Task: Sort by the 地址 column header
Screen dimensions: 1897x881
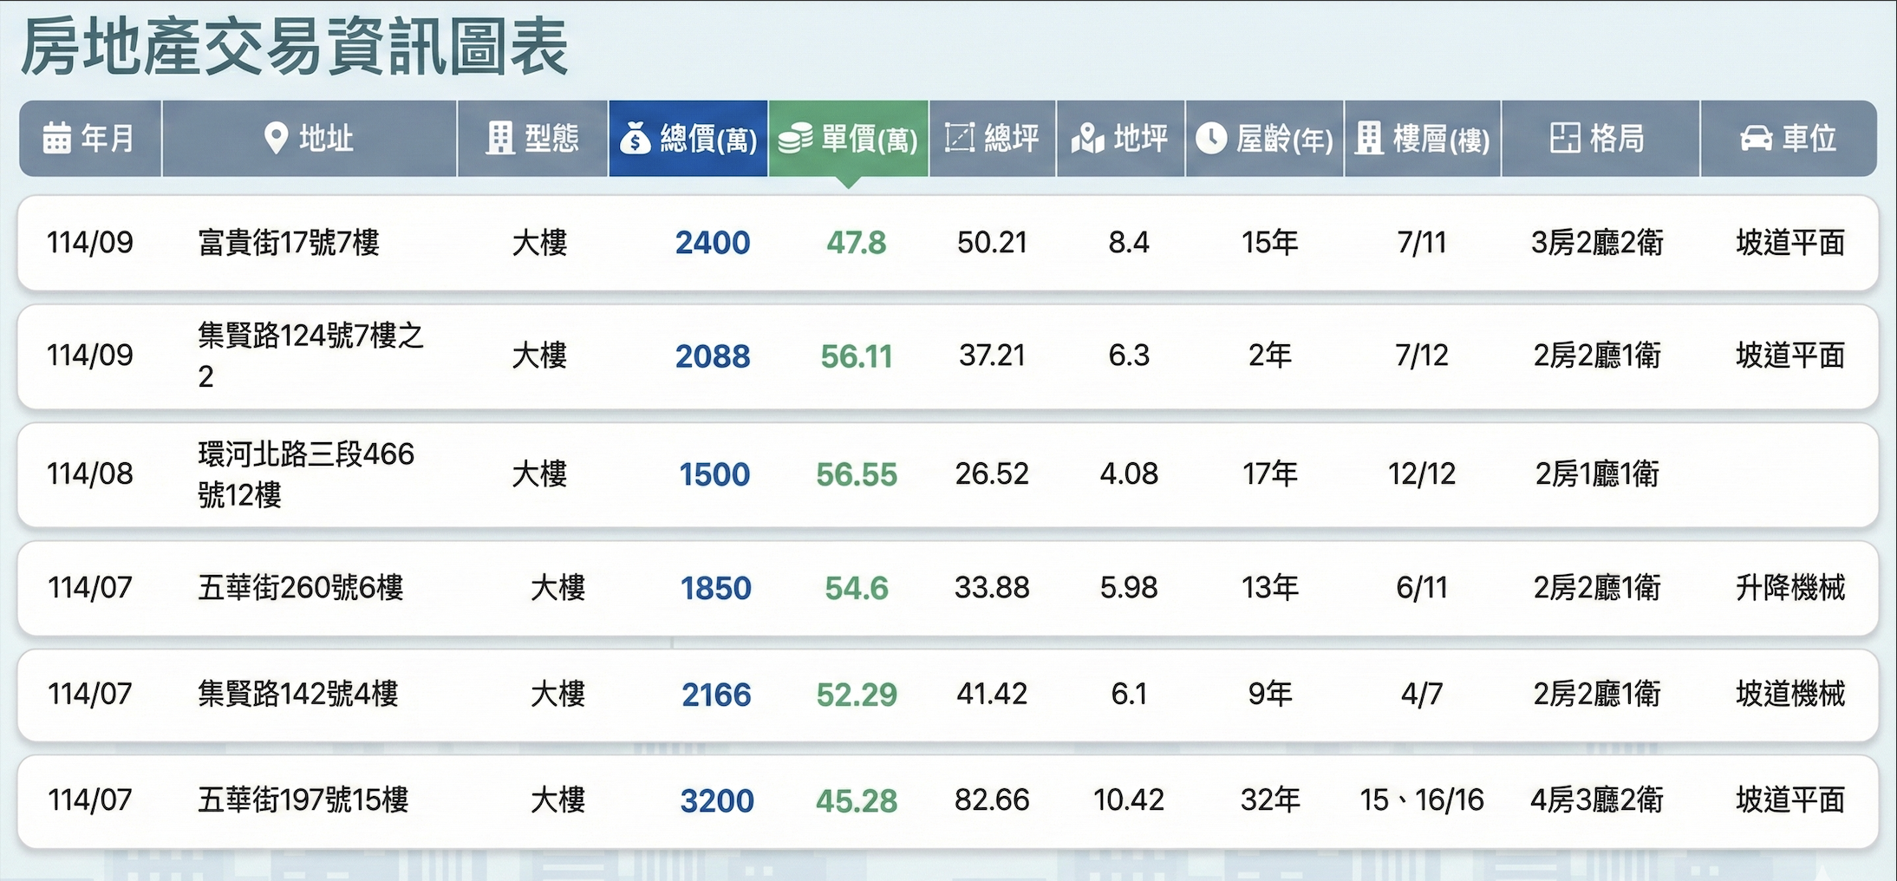Action: [310, 139]
